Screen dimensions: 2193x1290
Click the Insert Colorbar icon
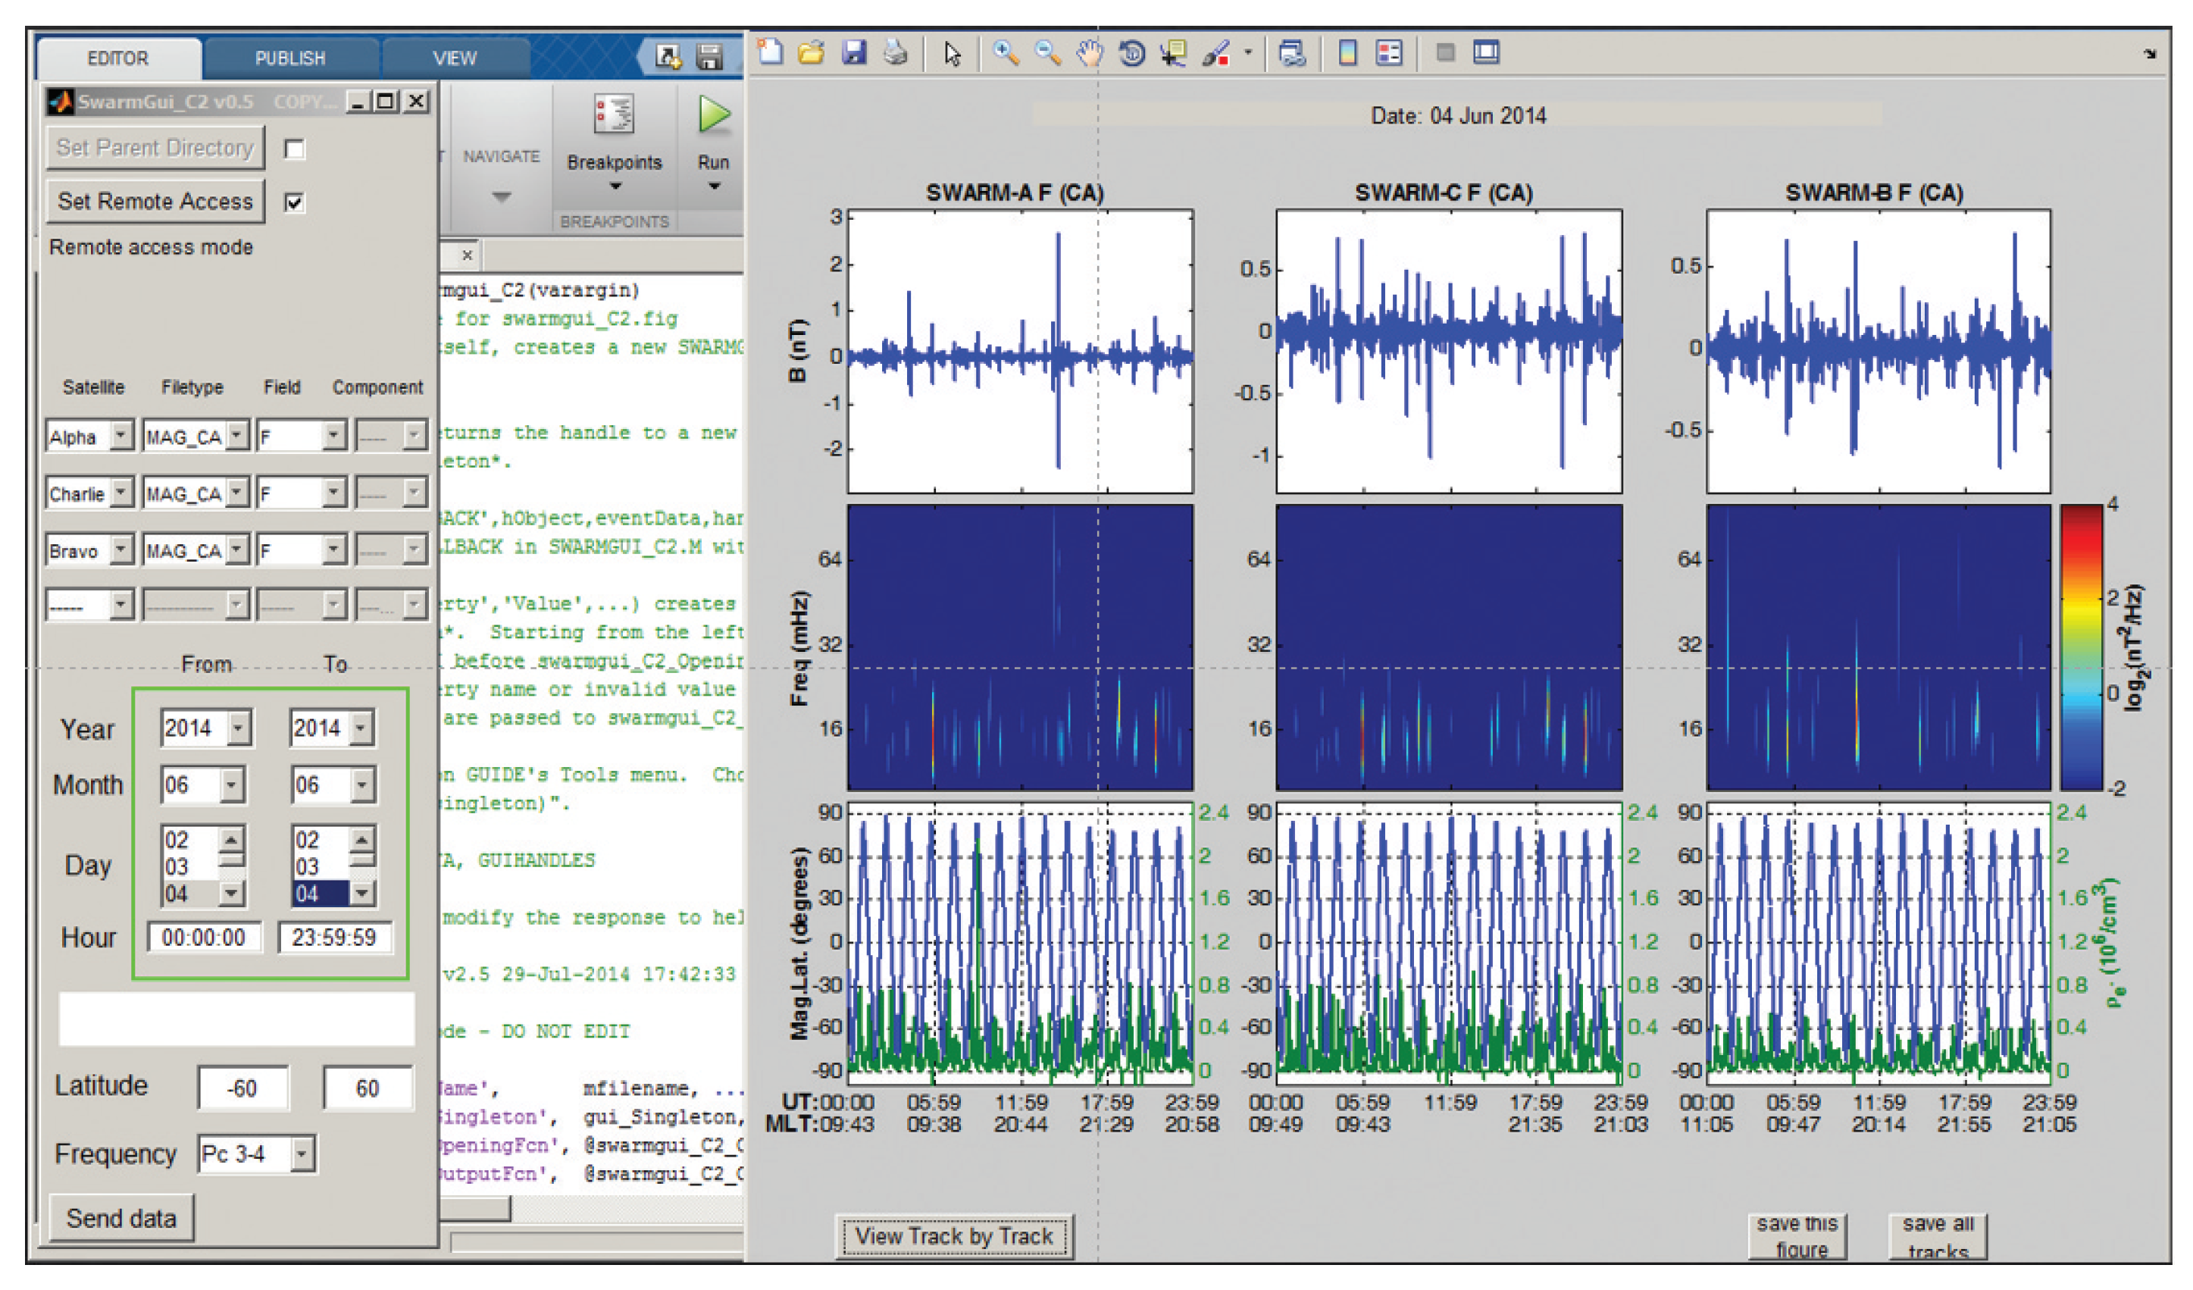(x=1347, y=54)
